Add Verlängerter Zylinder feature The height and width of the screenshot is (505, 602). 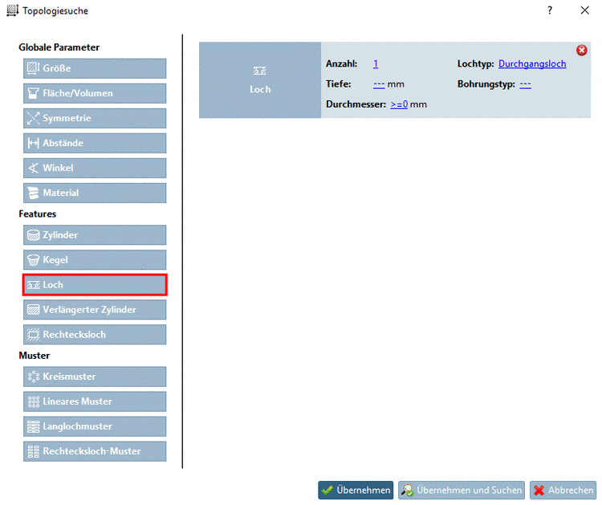(x=95, y=310)
